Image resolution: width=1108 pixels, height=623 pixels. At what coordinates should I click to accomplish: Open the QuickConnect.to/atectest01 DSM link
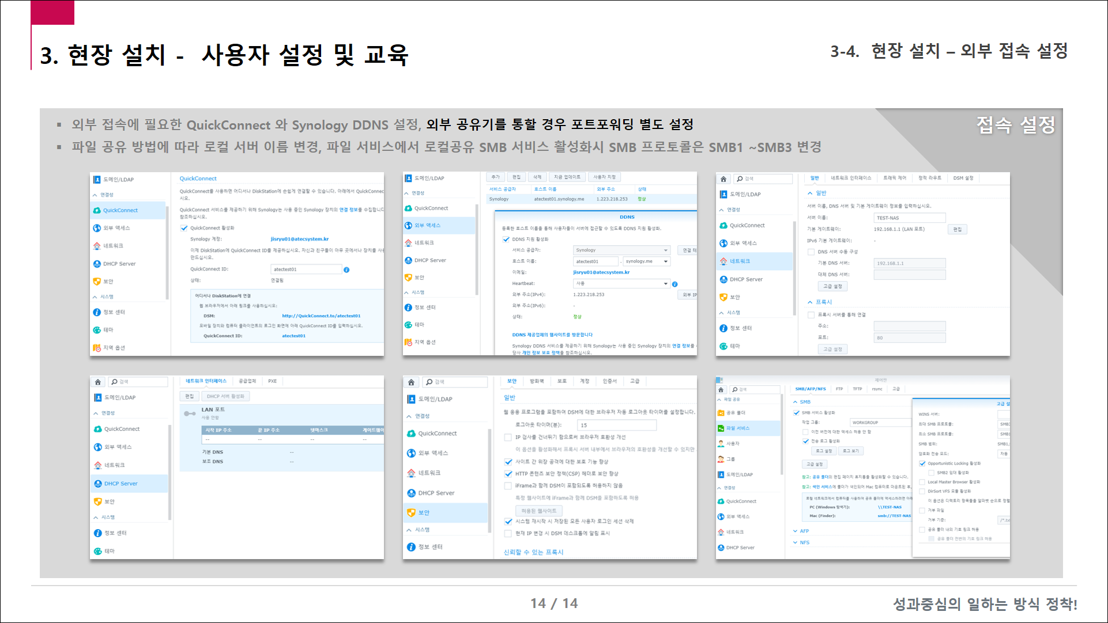point(321,316)
